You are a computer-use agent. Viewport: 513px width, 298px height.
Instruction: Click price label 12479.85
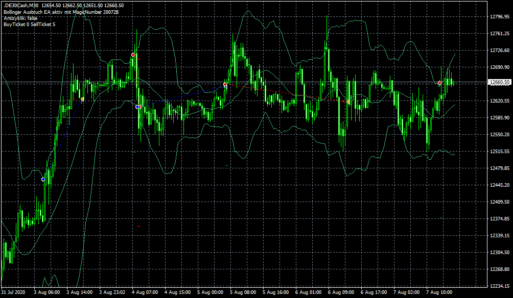coord(500,168)
